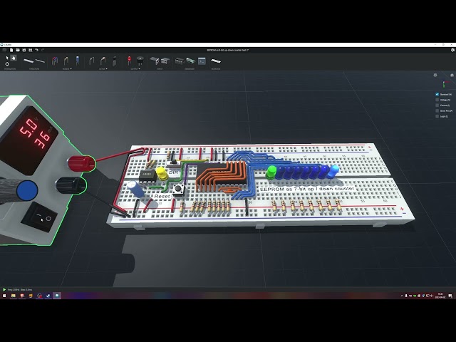Pick the first switch input component
Screen dimensions: 456x342
[x=155, y=61]
